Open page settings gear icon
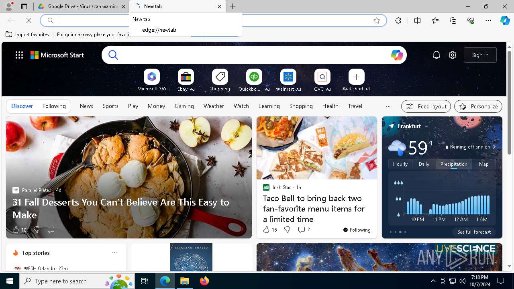This screenshot has width=514, height=289. (x=453, y=55)
